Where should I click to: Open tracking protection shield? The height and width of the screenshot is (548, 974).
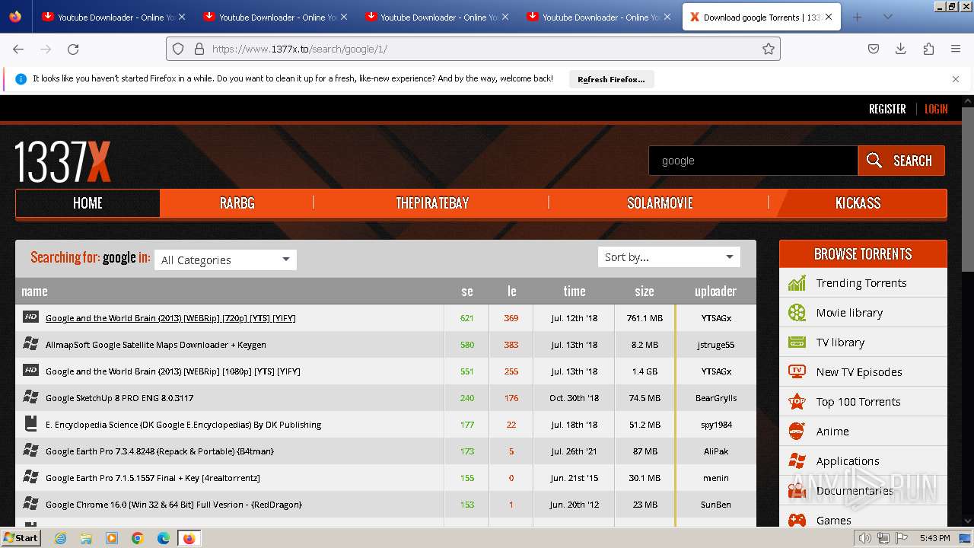click(x=178, y=49)
